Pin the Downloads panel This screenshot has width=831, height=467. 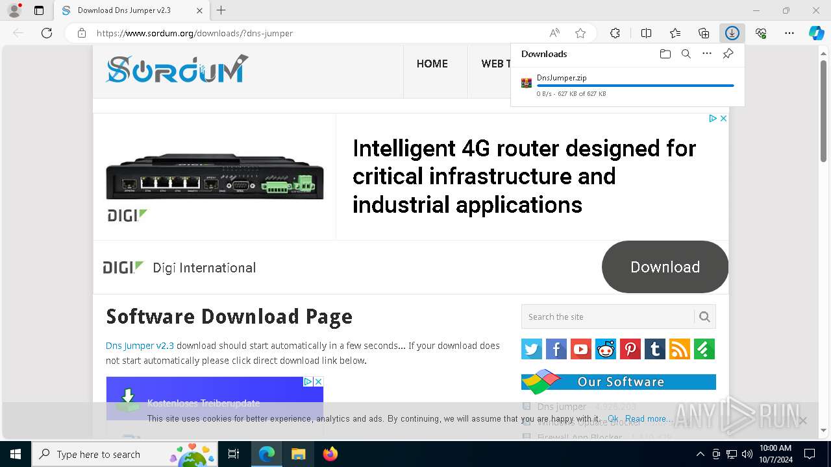[728, 54]
